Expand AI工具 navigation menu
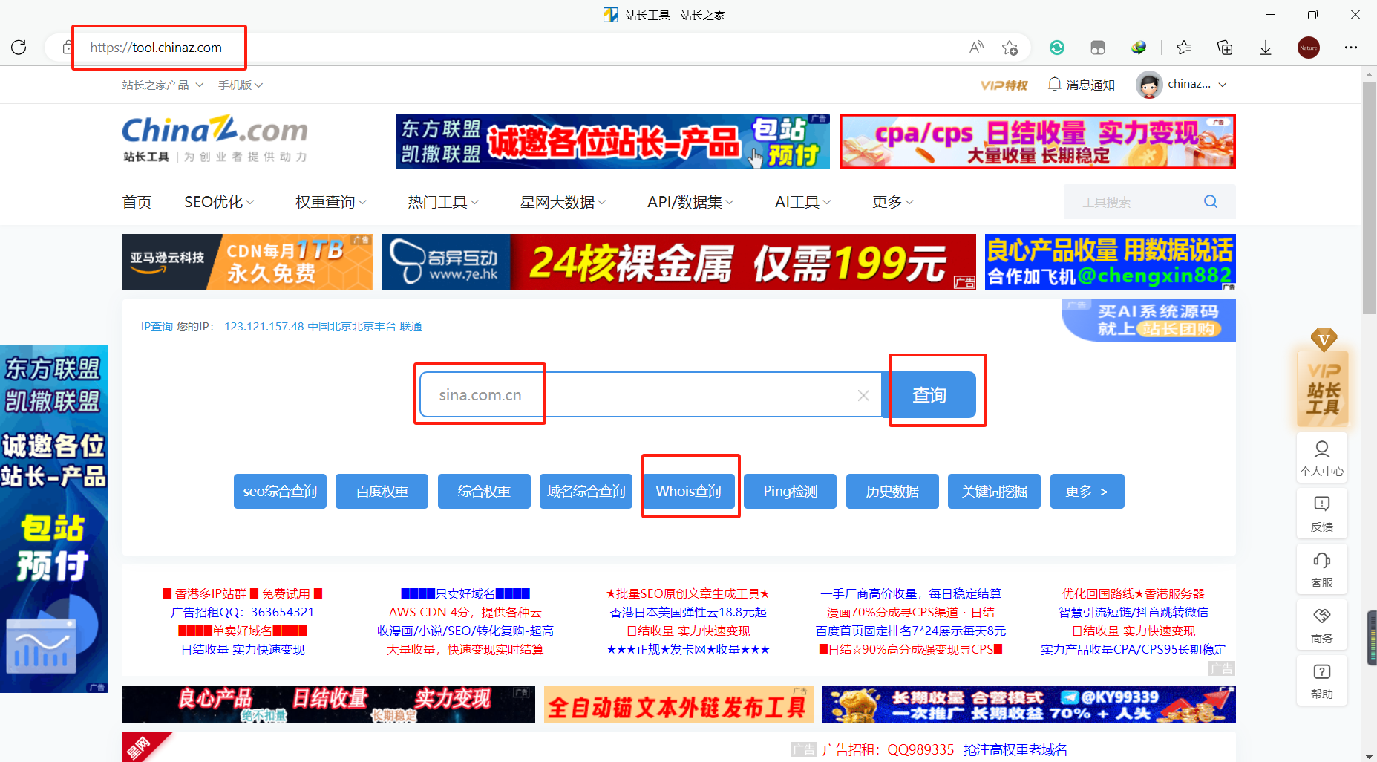 [x=803, y=202]
